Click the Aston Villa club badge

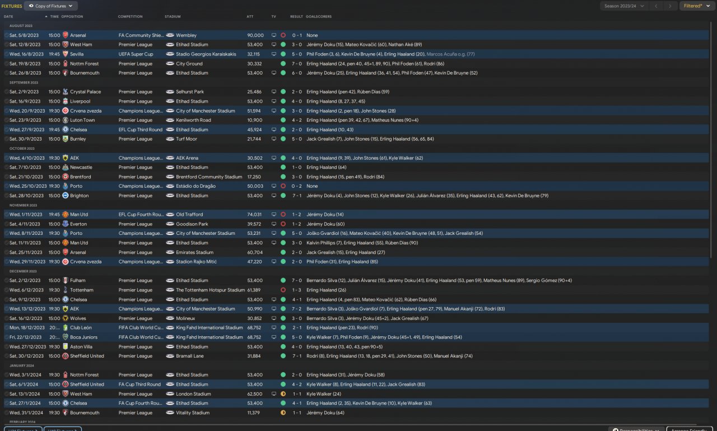point(65,347)
